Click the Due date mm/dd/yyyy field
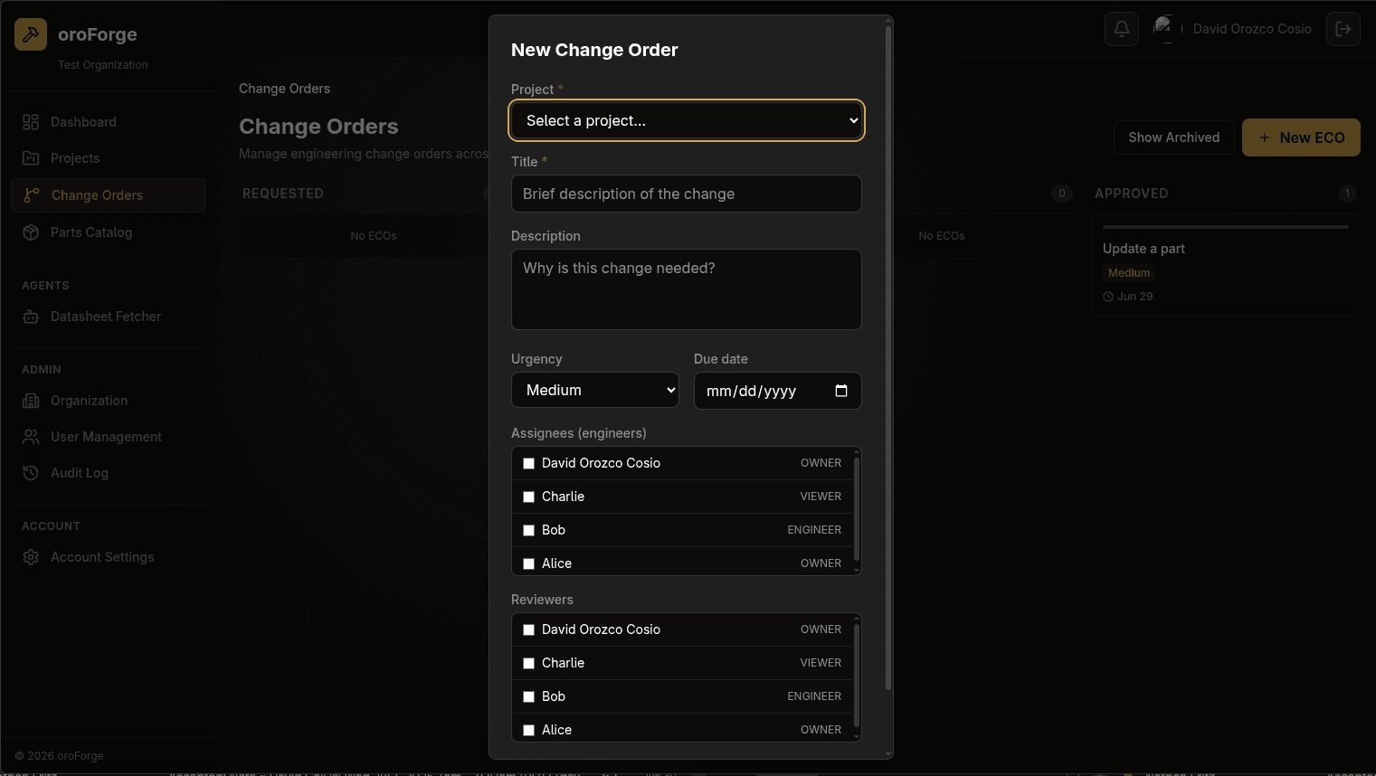This screenshot has width=1376, height=776. point(777,391)
